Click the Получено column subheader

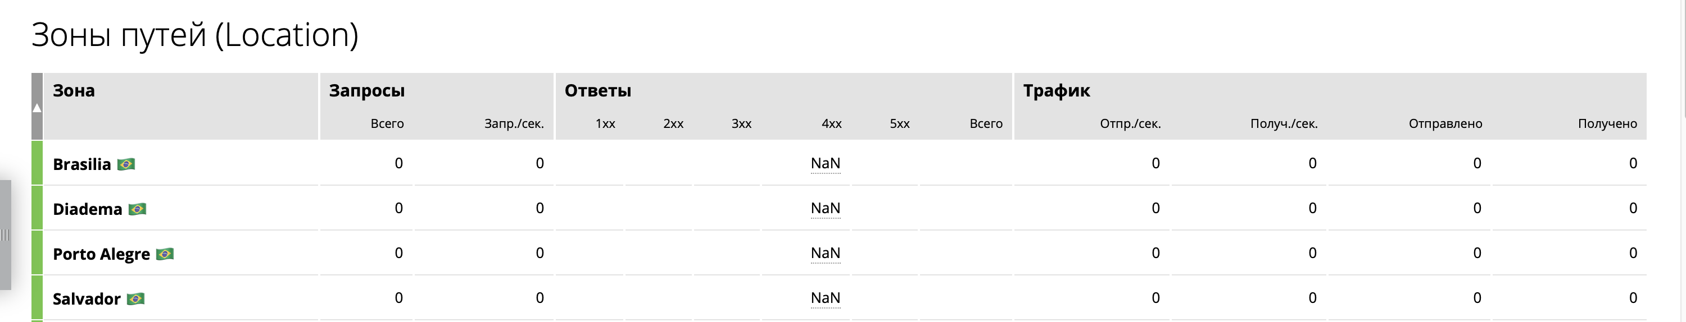[x=1607, y=123]
